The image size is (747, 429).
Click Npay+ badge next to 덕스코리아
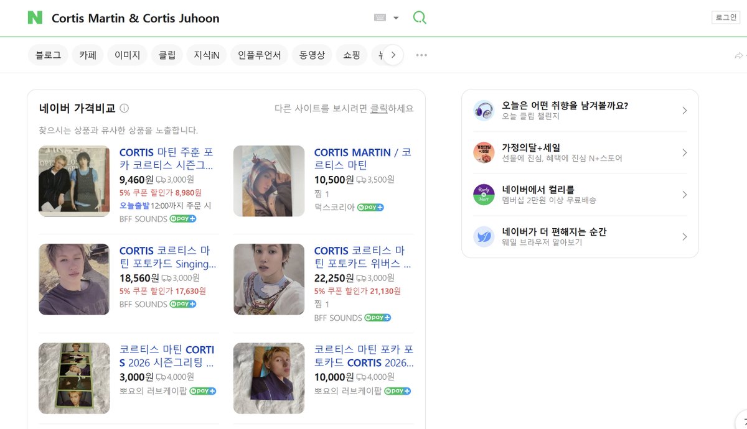point(370,207)
